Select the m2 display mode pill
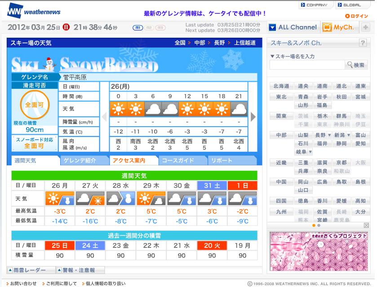 [149, 28]
